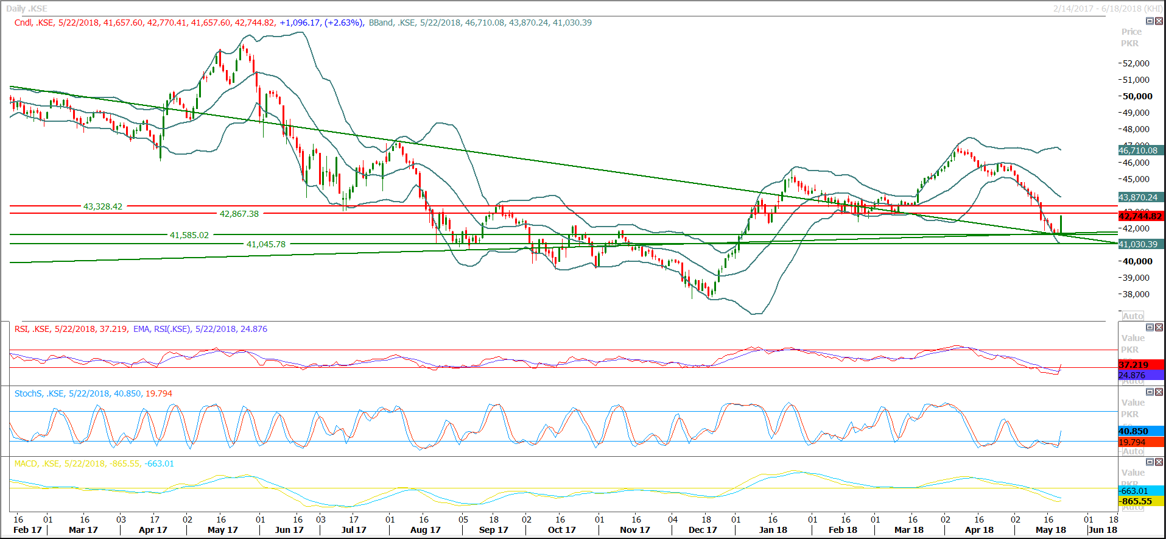The image size is (1166, 539).
Task: Toggle Auto scale on Stochastic axis
Action: click(x=1133, y=451)
